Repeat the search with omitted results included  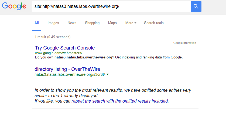tap(120, 101)
